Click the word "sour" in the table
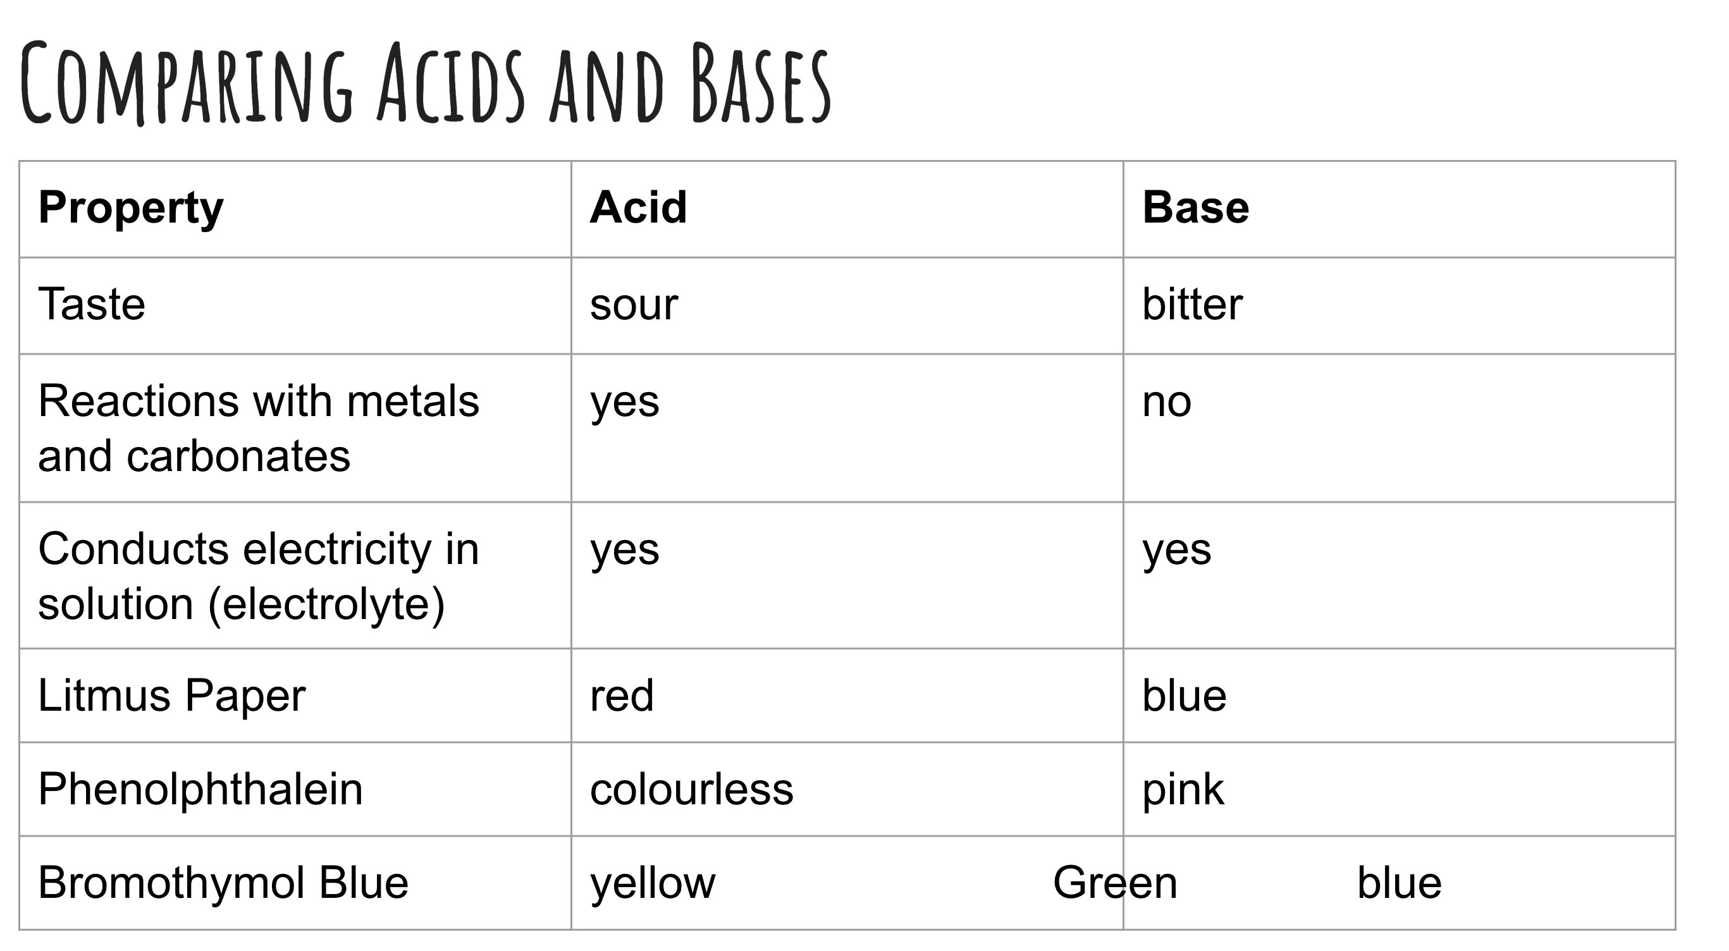Viewport: 1729px width, 951px height. (x=634, y=306)
